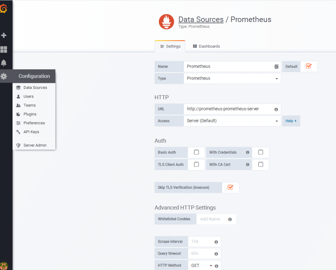Enable the With CA Cert checkbox
This screenshot has height=270, width=336.
(261, 164)
